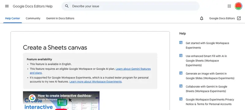Click article icon for Privacy Notice & Terms
The height and width of the screenshot is (110, 245).
(181, 99)
